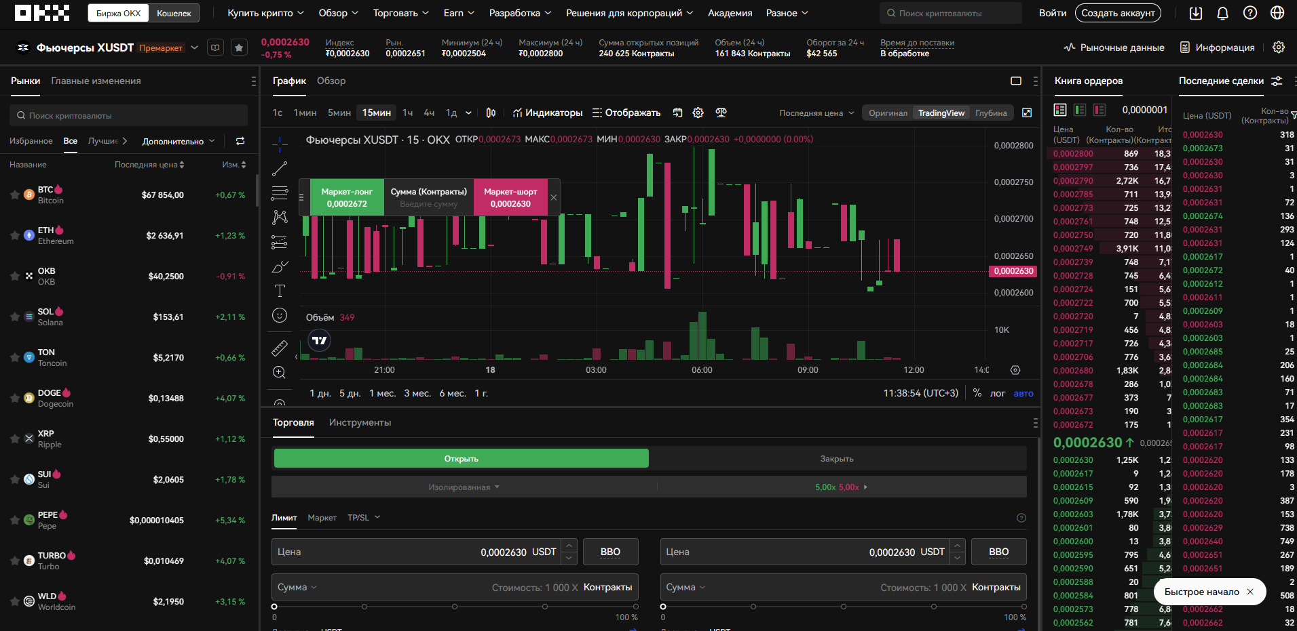Select the Маркет order tab
This screenshot has width=1297, height=631.
322,517
